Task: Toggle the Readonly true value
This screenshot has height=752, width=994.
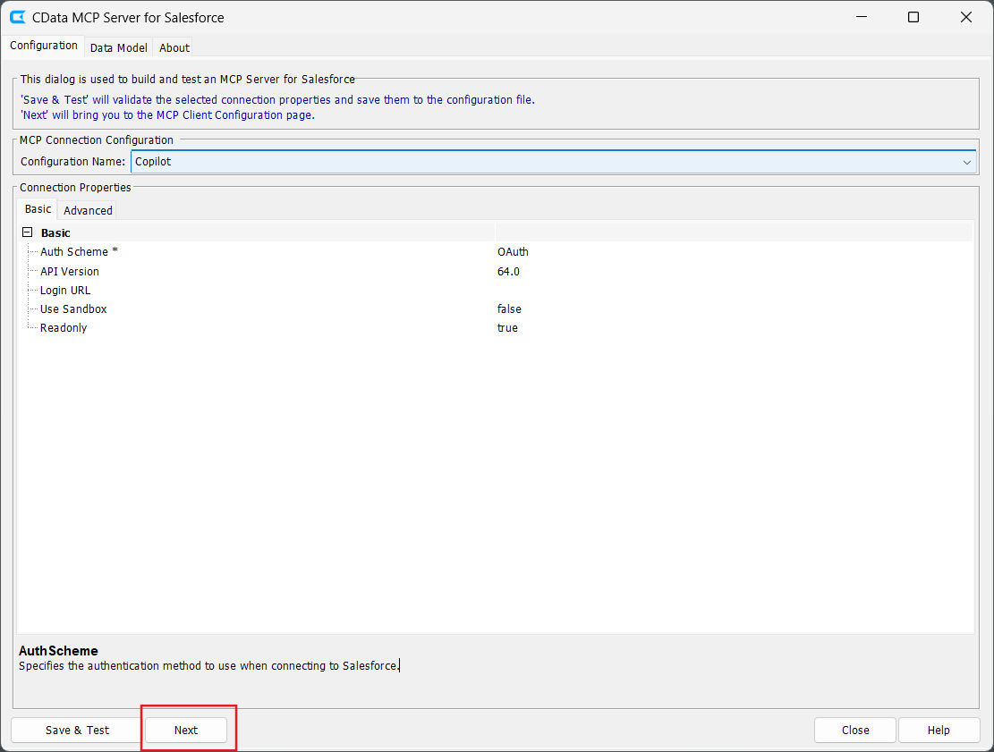Action: 507,328
